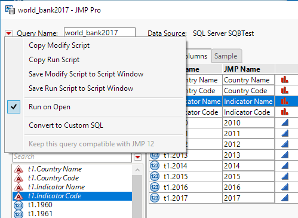Click the character icon for t1.Indicator Code
The height and width of the screenshot is (218, 298).
coord(19,196)
